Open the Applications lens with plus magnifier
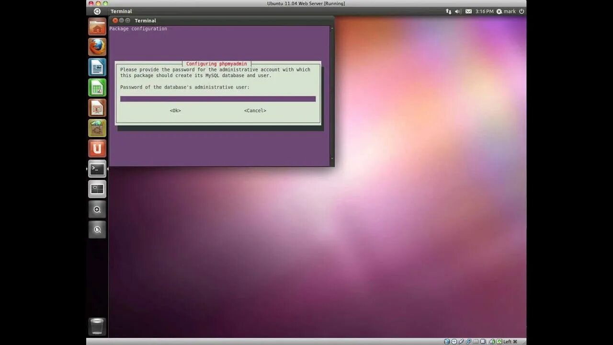The height and width of the screenshot is (345, 613). (x=97, y=209)
